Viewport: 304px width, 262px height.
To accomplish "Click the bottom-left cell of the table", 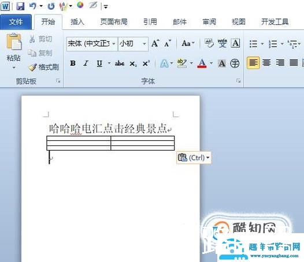I will click(79, 148).
